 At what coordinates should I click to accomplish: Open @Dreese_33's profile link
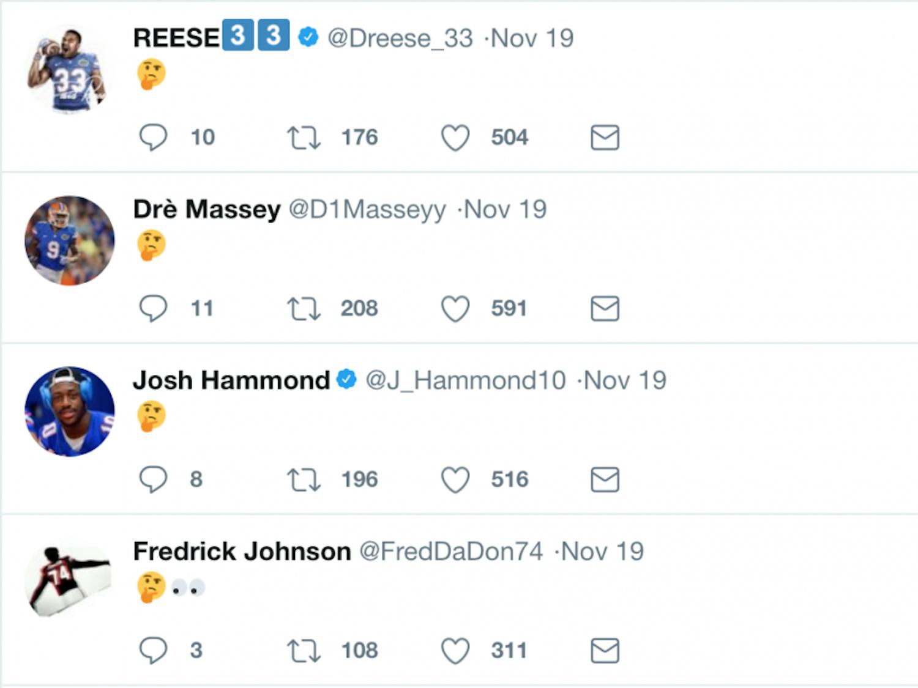click(x=398, y=38)
